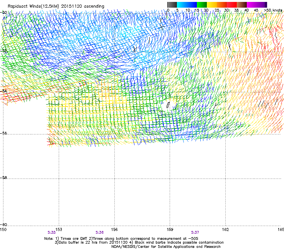Click the longitude label '162'
Screen dimensions: 284x249
click(225, 229)
